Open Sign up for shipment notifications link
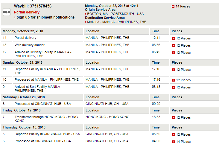Screen dimensions: 219x147 [45, 17]
